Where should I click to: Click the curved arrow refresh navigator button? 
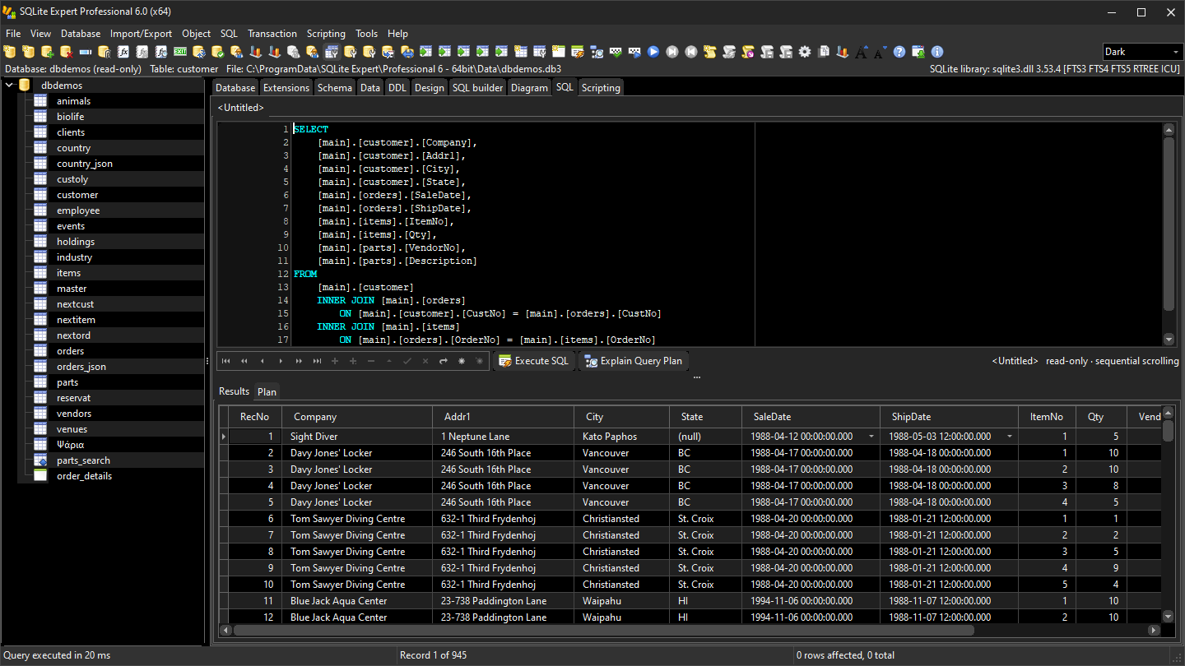[444, 361]
